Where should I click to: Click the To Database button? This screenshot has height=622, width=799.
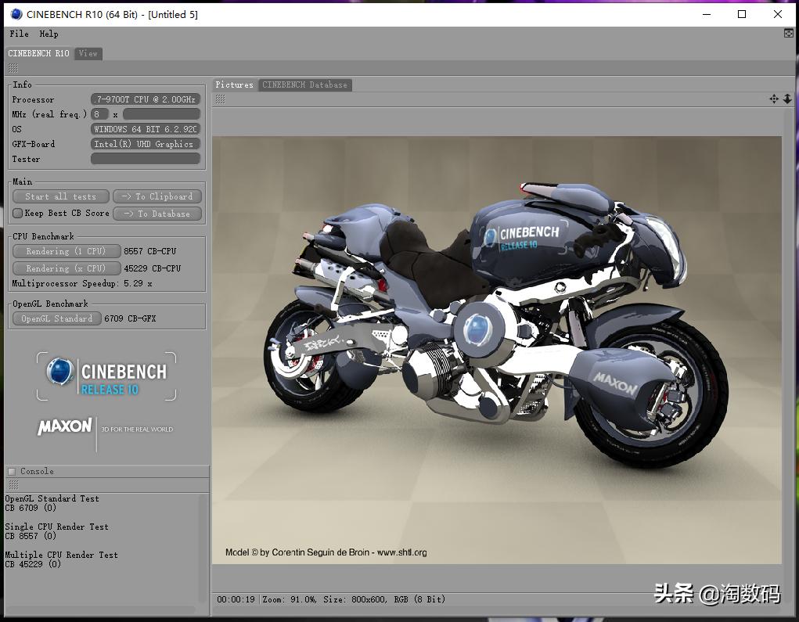click(157, 214)
